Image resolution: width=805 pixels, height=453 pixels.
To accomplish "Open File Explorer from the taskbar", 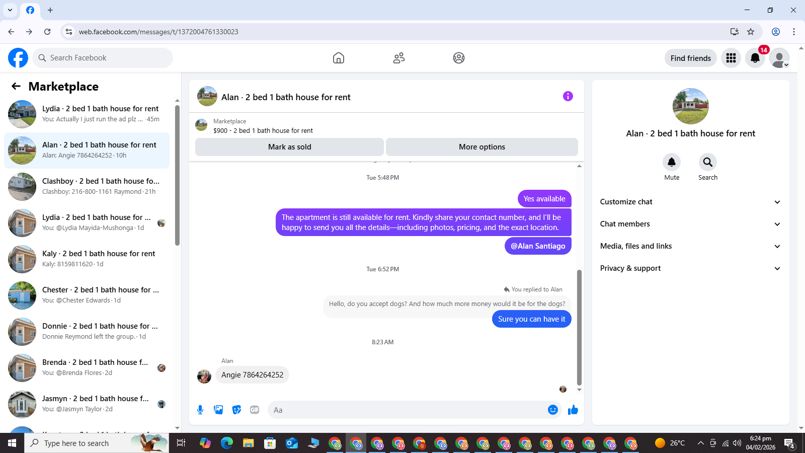I will pos(249,443).
